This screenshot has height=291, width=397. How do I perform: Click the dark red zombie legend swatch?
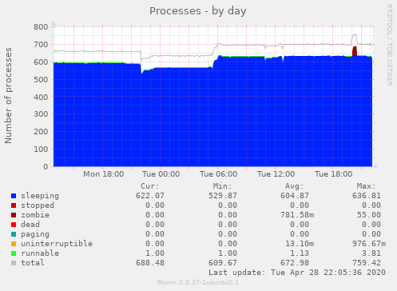click(14, 215)
